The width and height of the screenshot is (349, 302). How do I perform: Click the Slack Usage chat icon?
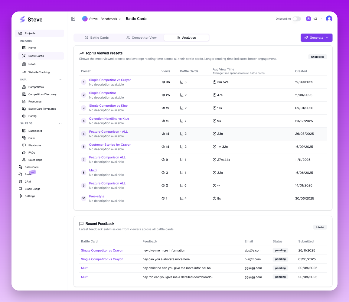[20, 189]
